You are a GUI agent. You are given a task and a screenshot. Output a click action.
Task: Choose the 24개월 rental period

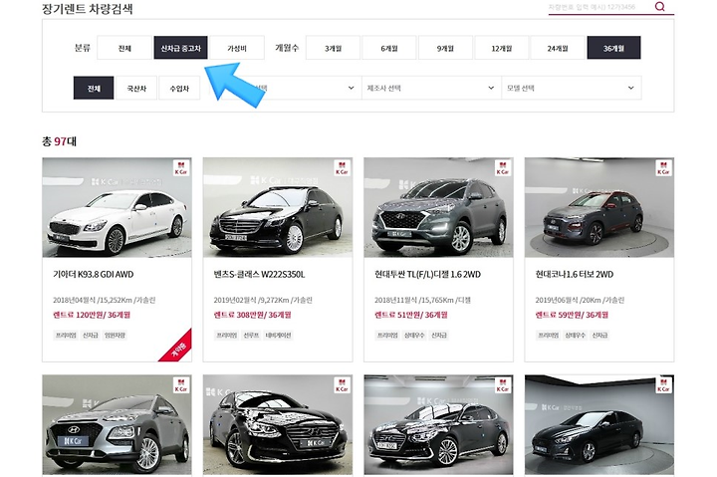[558, 48]
